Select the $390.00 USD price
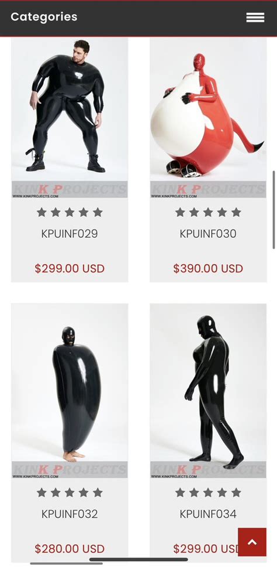Viewport: 277px width, 567px height. point(208,268)
